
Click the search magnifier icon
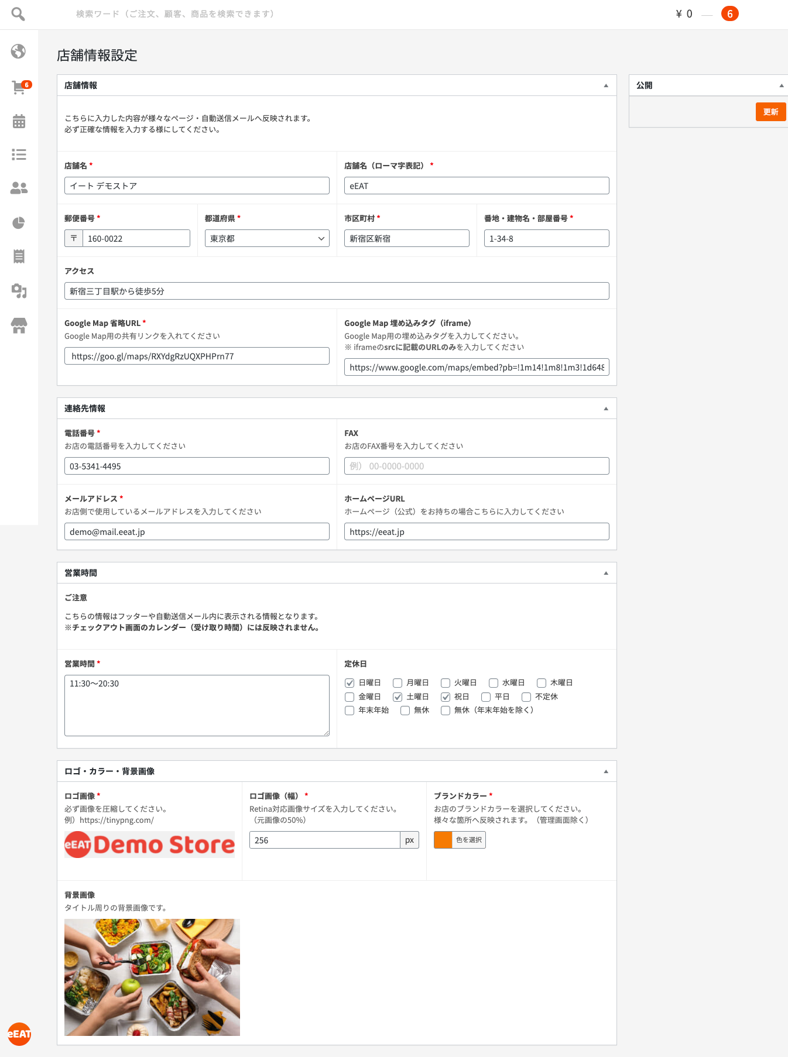click(18, 14)
